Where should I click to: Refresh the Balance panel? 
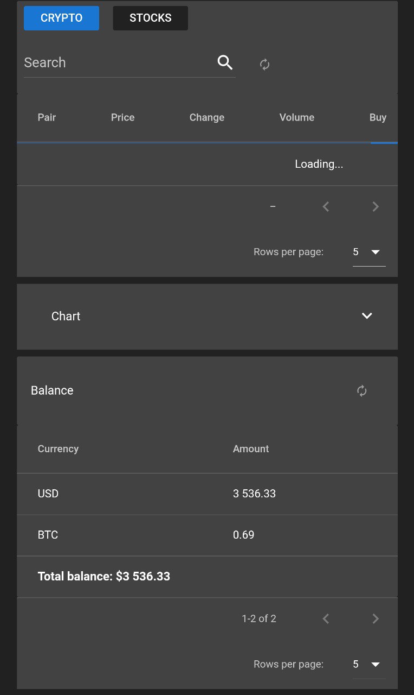pos(362,391)
